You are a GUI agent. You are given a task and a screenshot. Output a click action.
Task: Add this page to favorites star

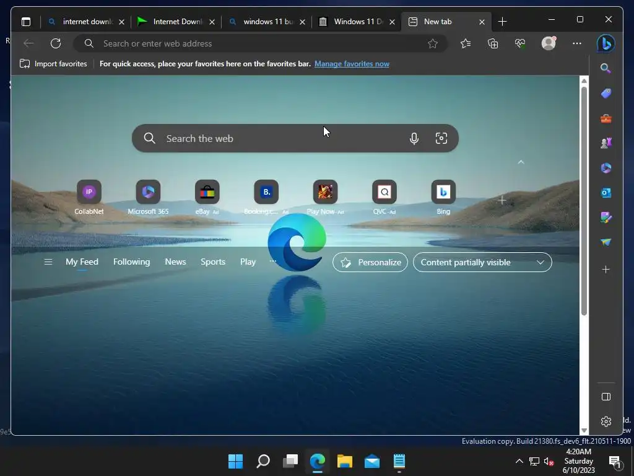click(433, 43)
